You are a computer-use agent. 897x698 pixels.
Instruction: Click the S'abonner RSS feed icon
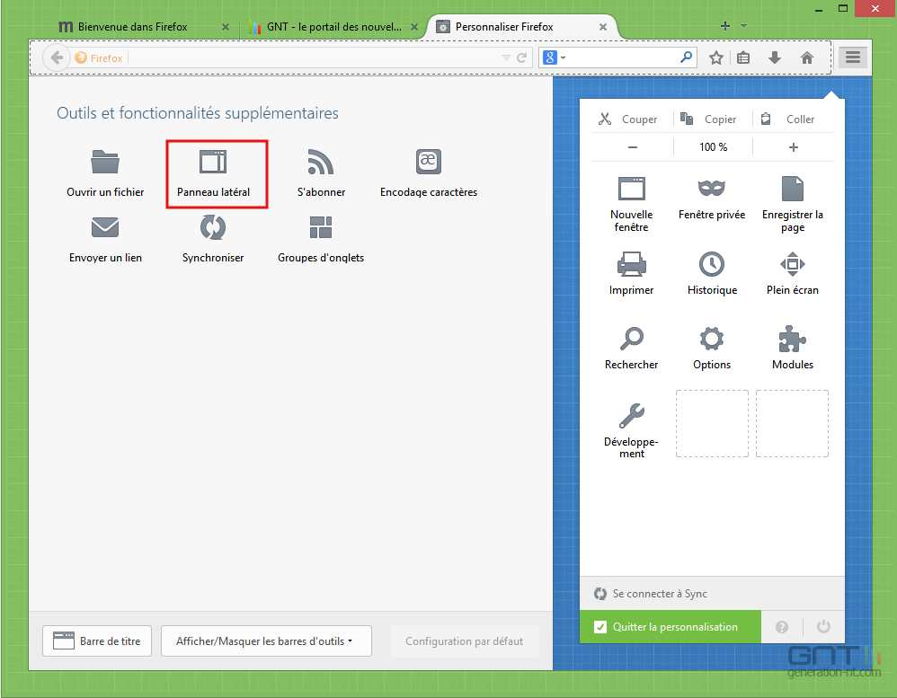[320, 162]
